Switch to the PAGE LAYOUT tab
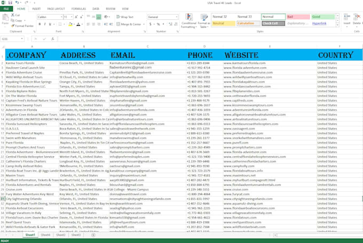363x243 pixels. point(56,9)
